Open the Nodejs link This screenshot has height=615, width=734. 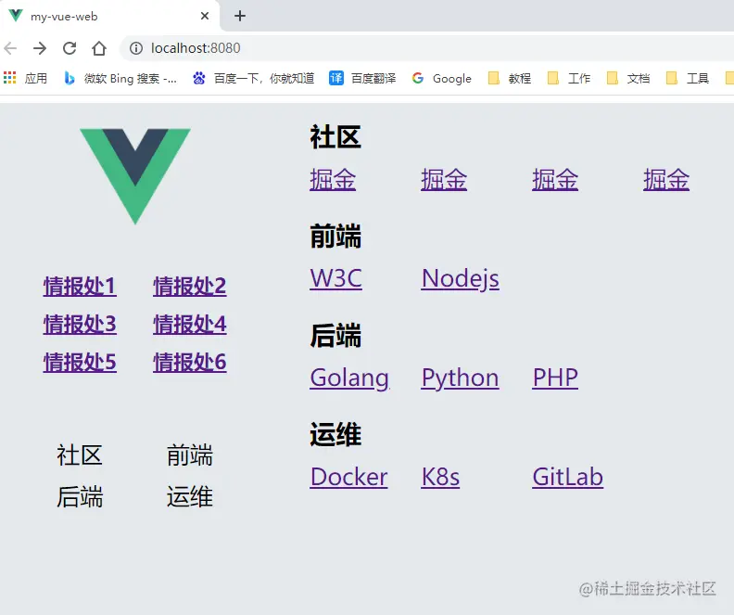[461, 279]
